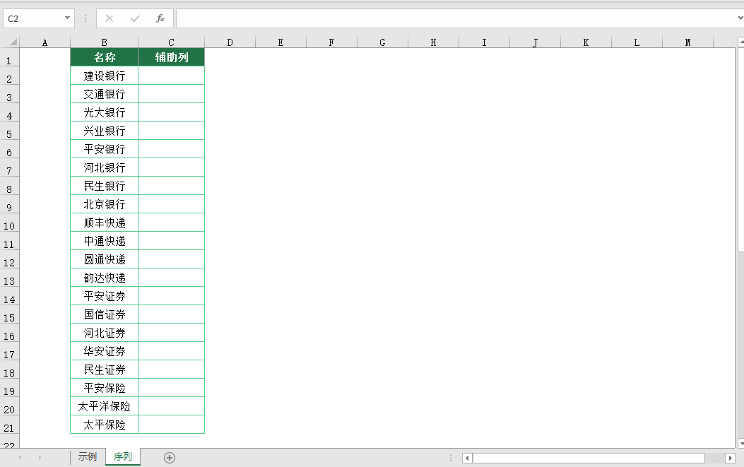Screen dimensions: 744x467
Task: Select the cell 顺丰快递
Action: pyautogui.click(x=104, y=223)
